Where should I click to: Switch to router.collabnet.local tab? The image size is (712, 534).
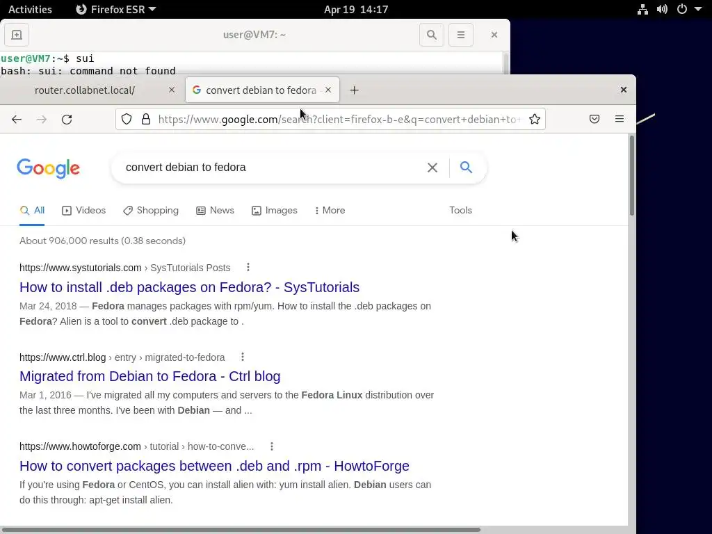85,90
